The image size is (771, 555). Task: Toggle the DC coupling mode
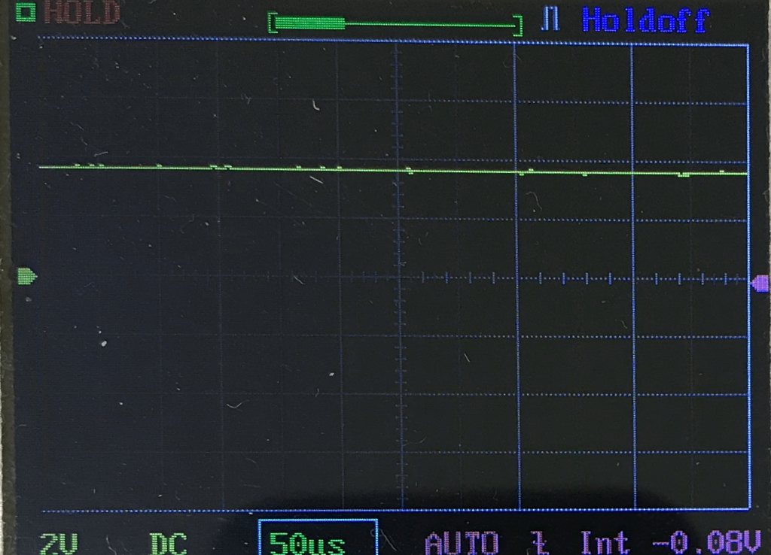tap(168, 543)
